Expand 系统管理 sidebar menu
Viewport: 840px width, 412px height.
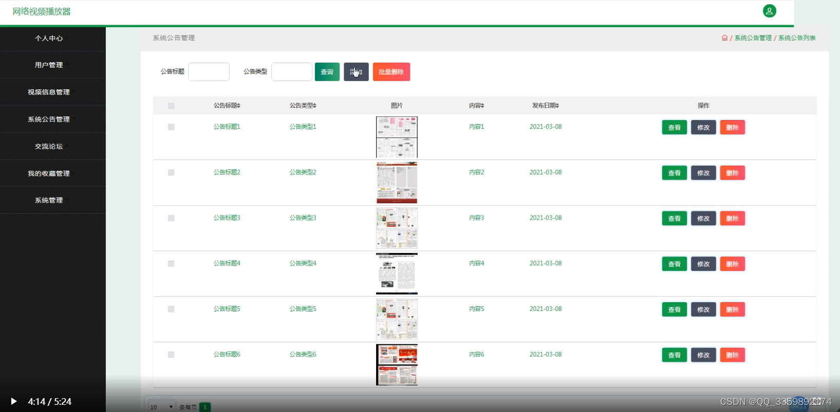point(52,201)
